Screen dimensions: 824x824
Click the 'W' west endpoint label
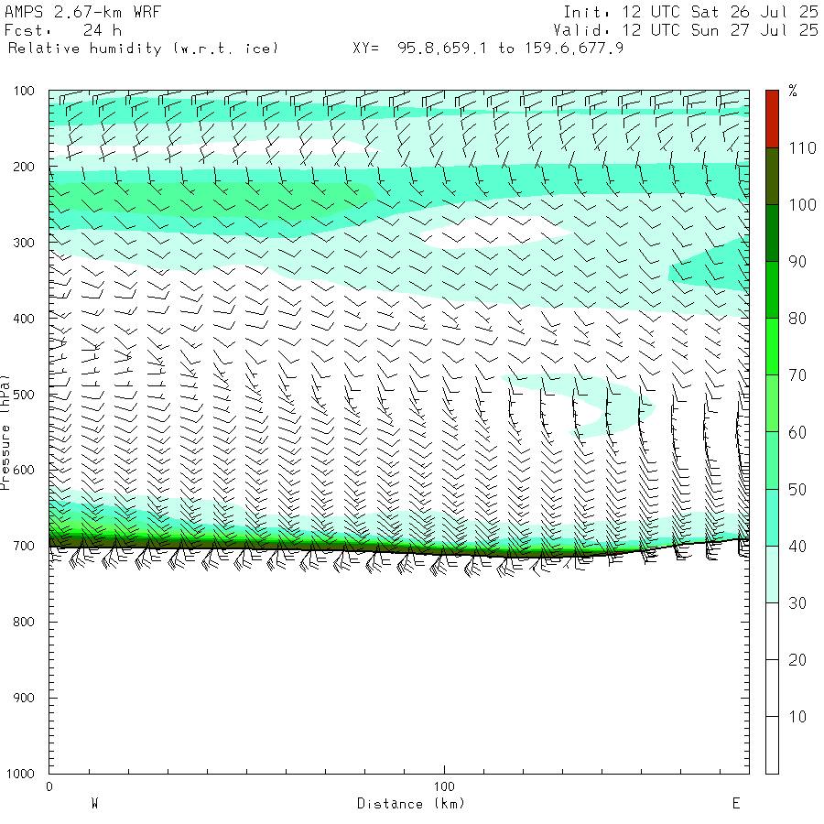point(94,803)
